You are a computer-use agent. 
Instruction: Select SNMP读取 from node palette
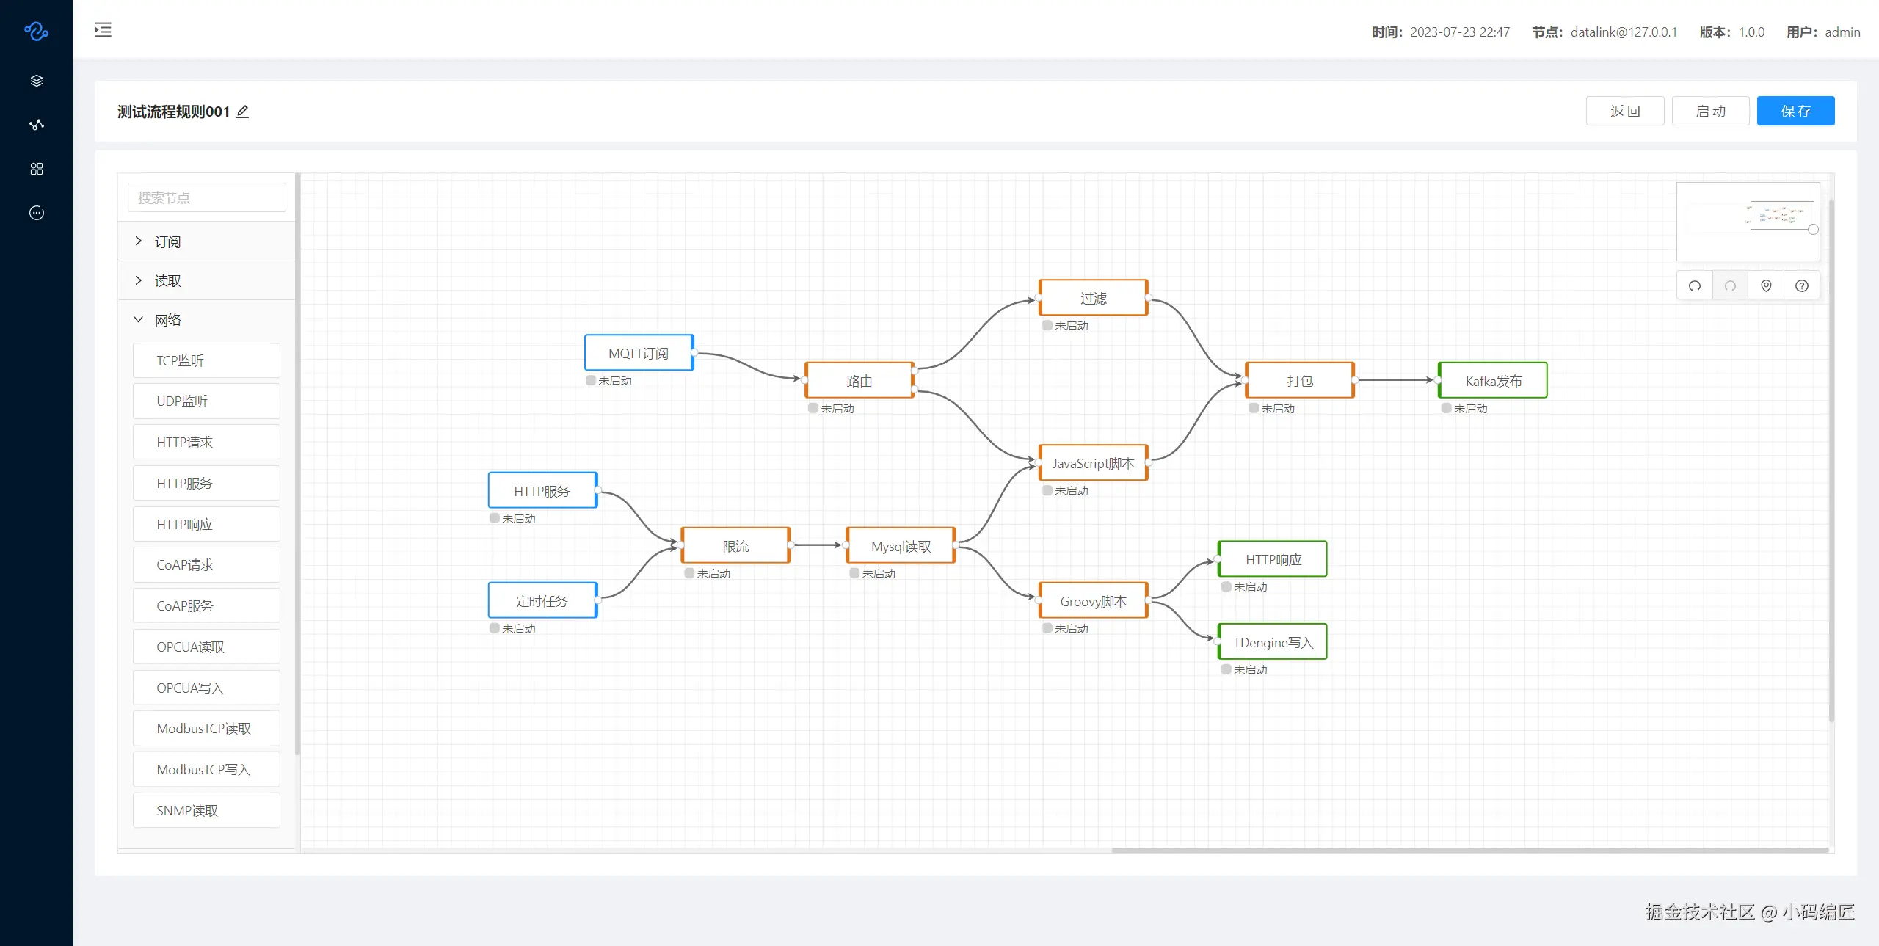click(206, 810)
